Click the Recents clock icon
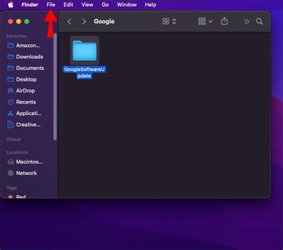 (11, 102)
